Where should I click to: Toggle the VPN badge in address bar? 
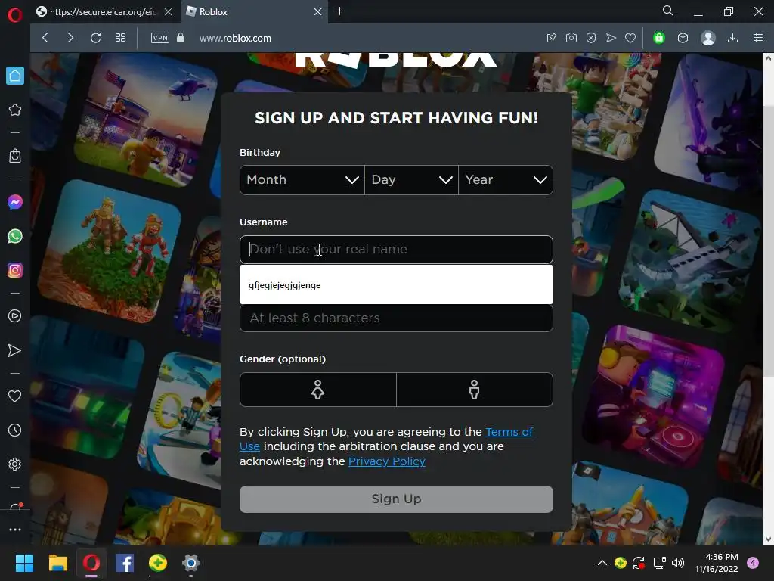coord(160,38)
